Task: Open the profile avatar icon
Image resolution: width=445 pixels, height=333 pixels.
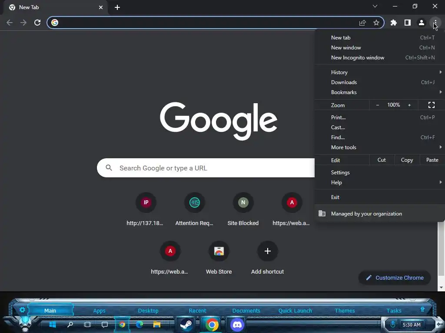Action: 422,23
